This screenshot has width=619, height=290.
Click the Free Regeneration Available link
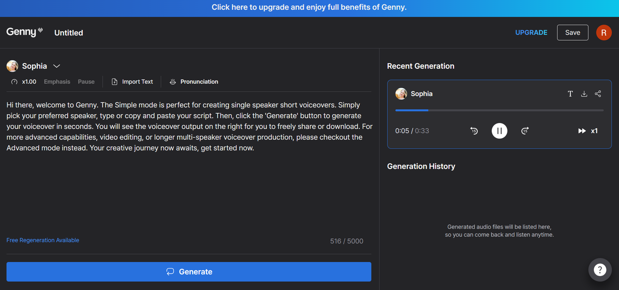coord(43,240)
